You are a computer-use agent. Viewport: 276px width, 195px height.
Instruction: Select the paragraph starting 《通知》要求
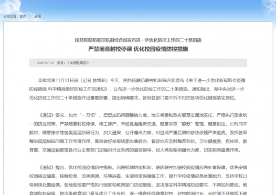click(x=138, y=133)
